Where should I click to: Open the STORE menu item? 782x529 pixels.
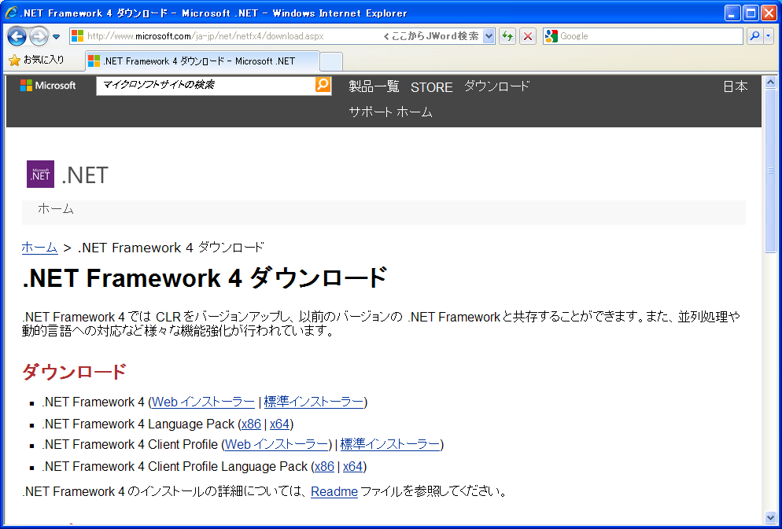[x=431, y=87]
